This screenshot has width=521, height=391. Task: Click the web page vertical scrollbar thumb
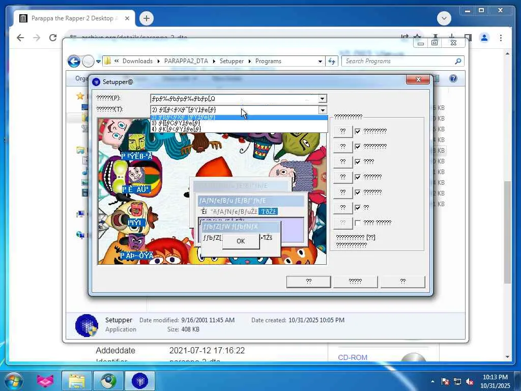(507, 232)
